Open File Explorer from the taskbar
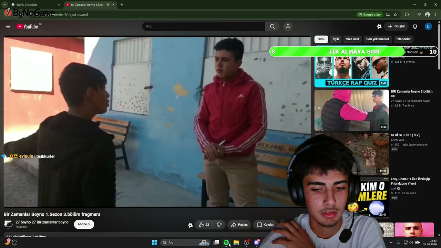 (x=236, y=242)
